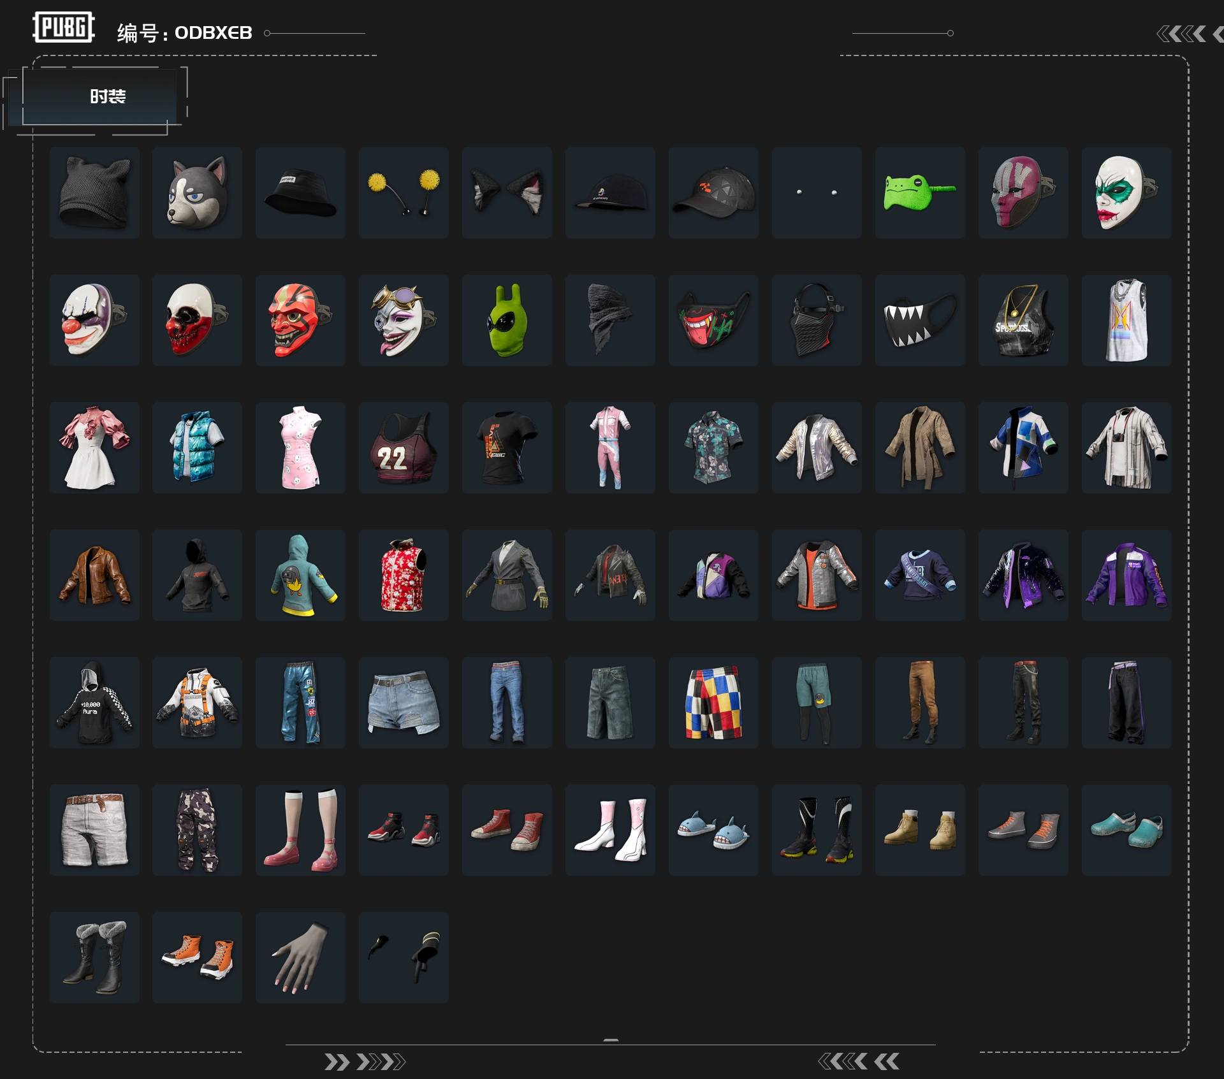The width and height of the screenshot is (1224, 1079).
Task: Select the small dot earrings item
Action: coord(817,192)
